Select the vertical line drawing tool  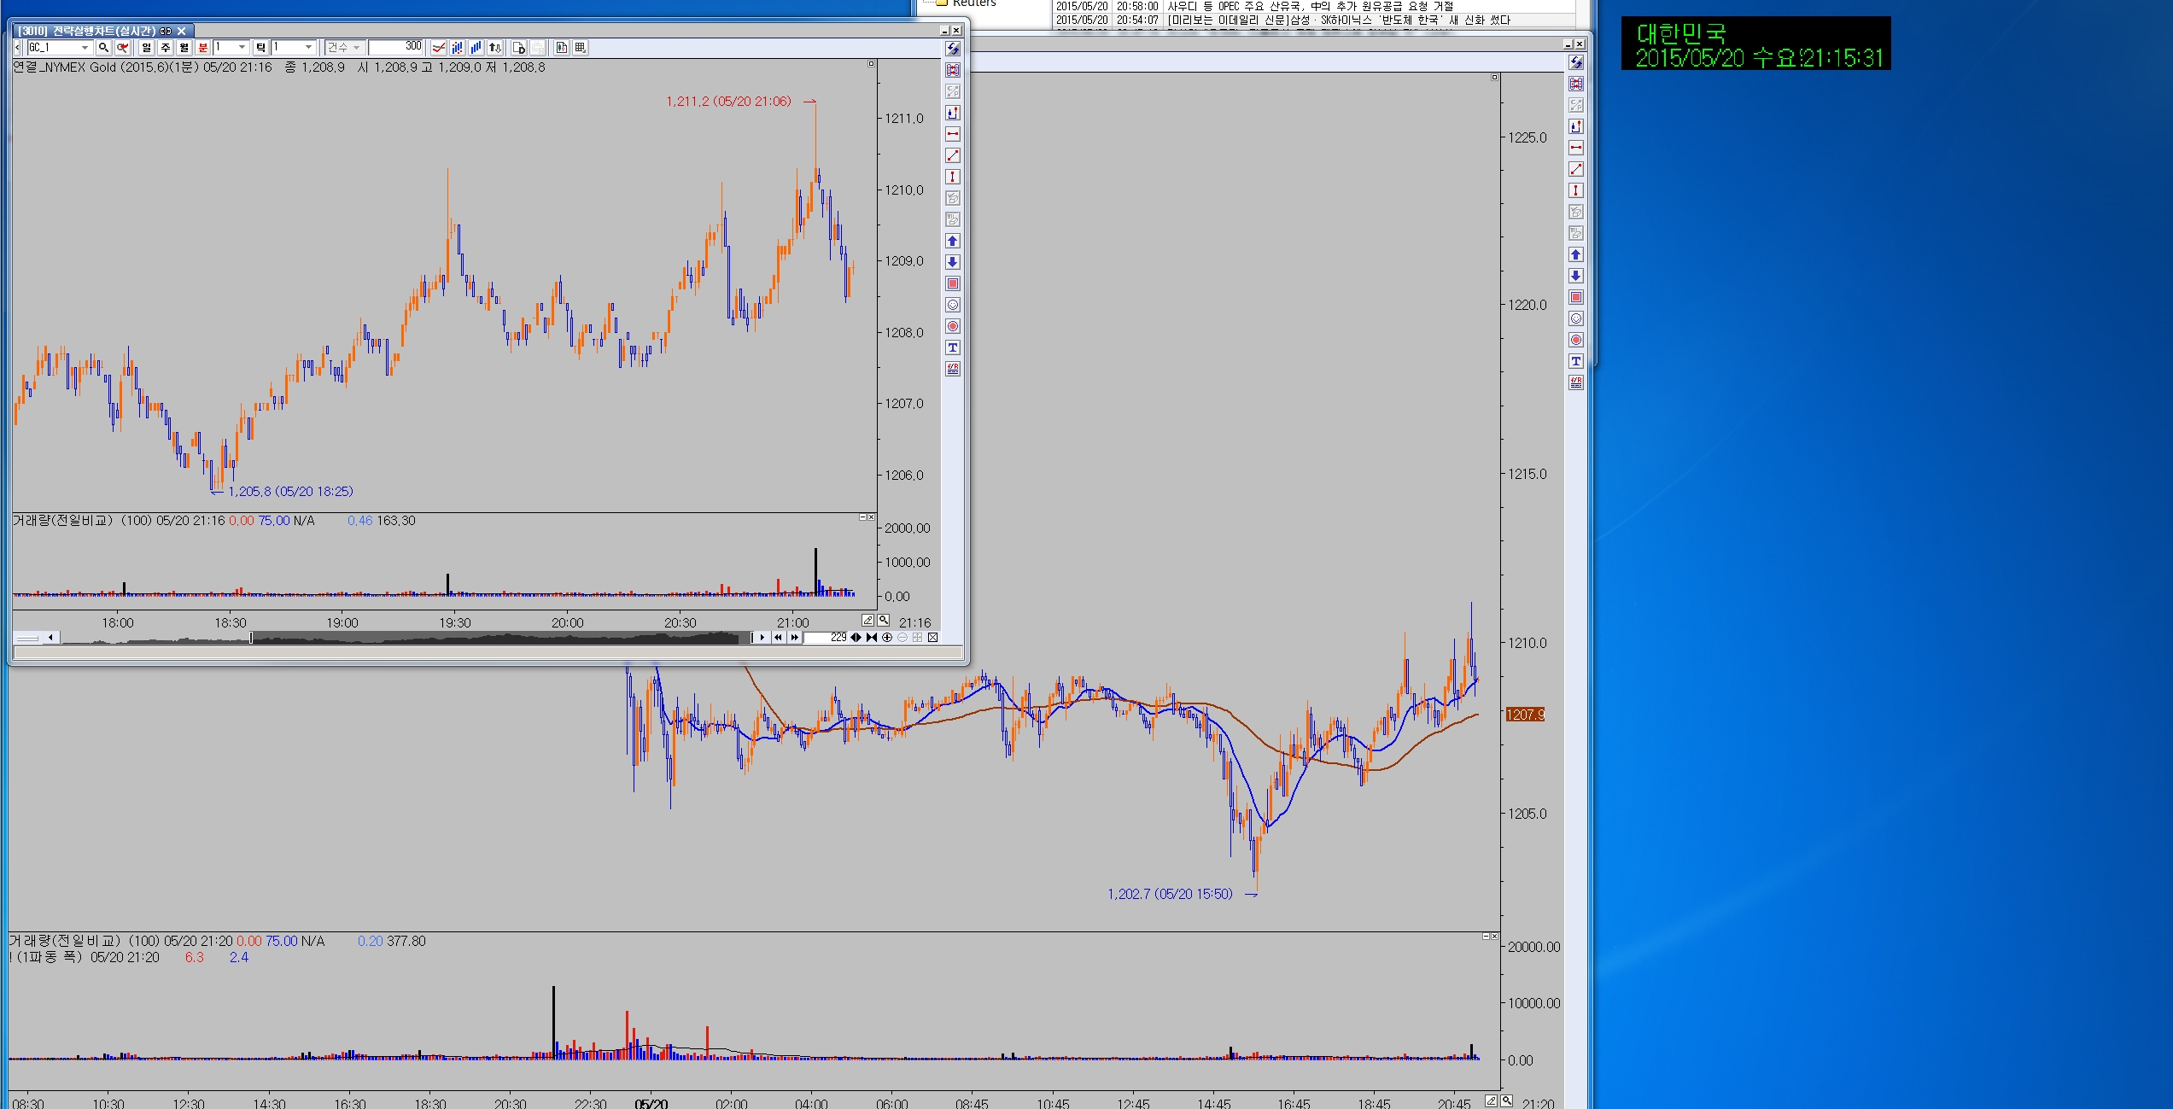[953, 177]
